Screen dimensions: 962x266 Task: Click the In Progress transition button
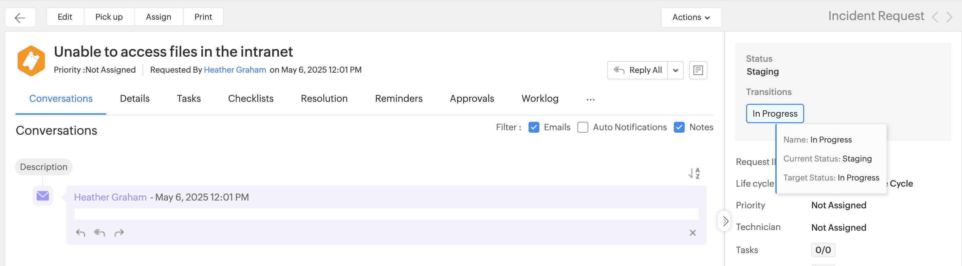775,113
